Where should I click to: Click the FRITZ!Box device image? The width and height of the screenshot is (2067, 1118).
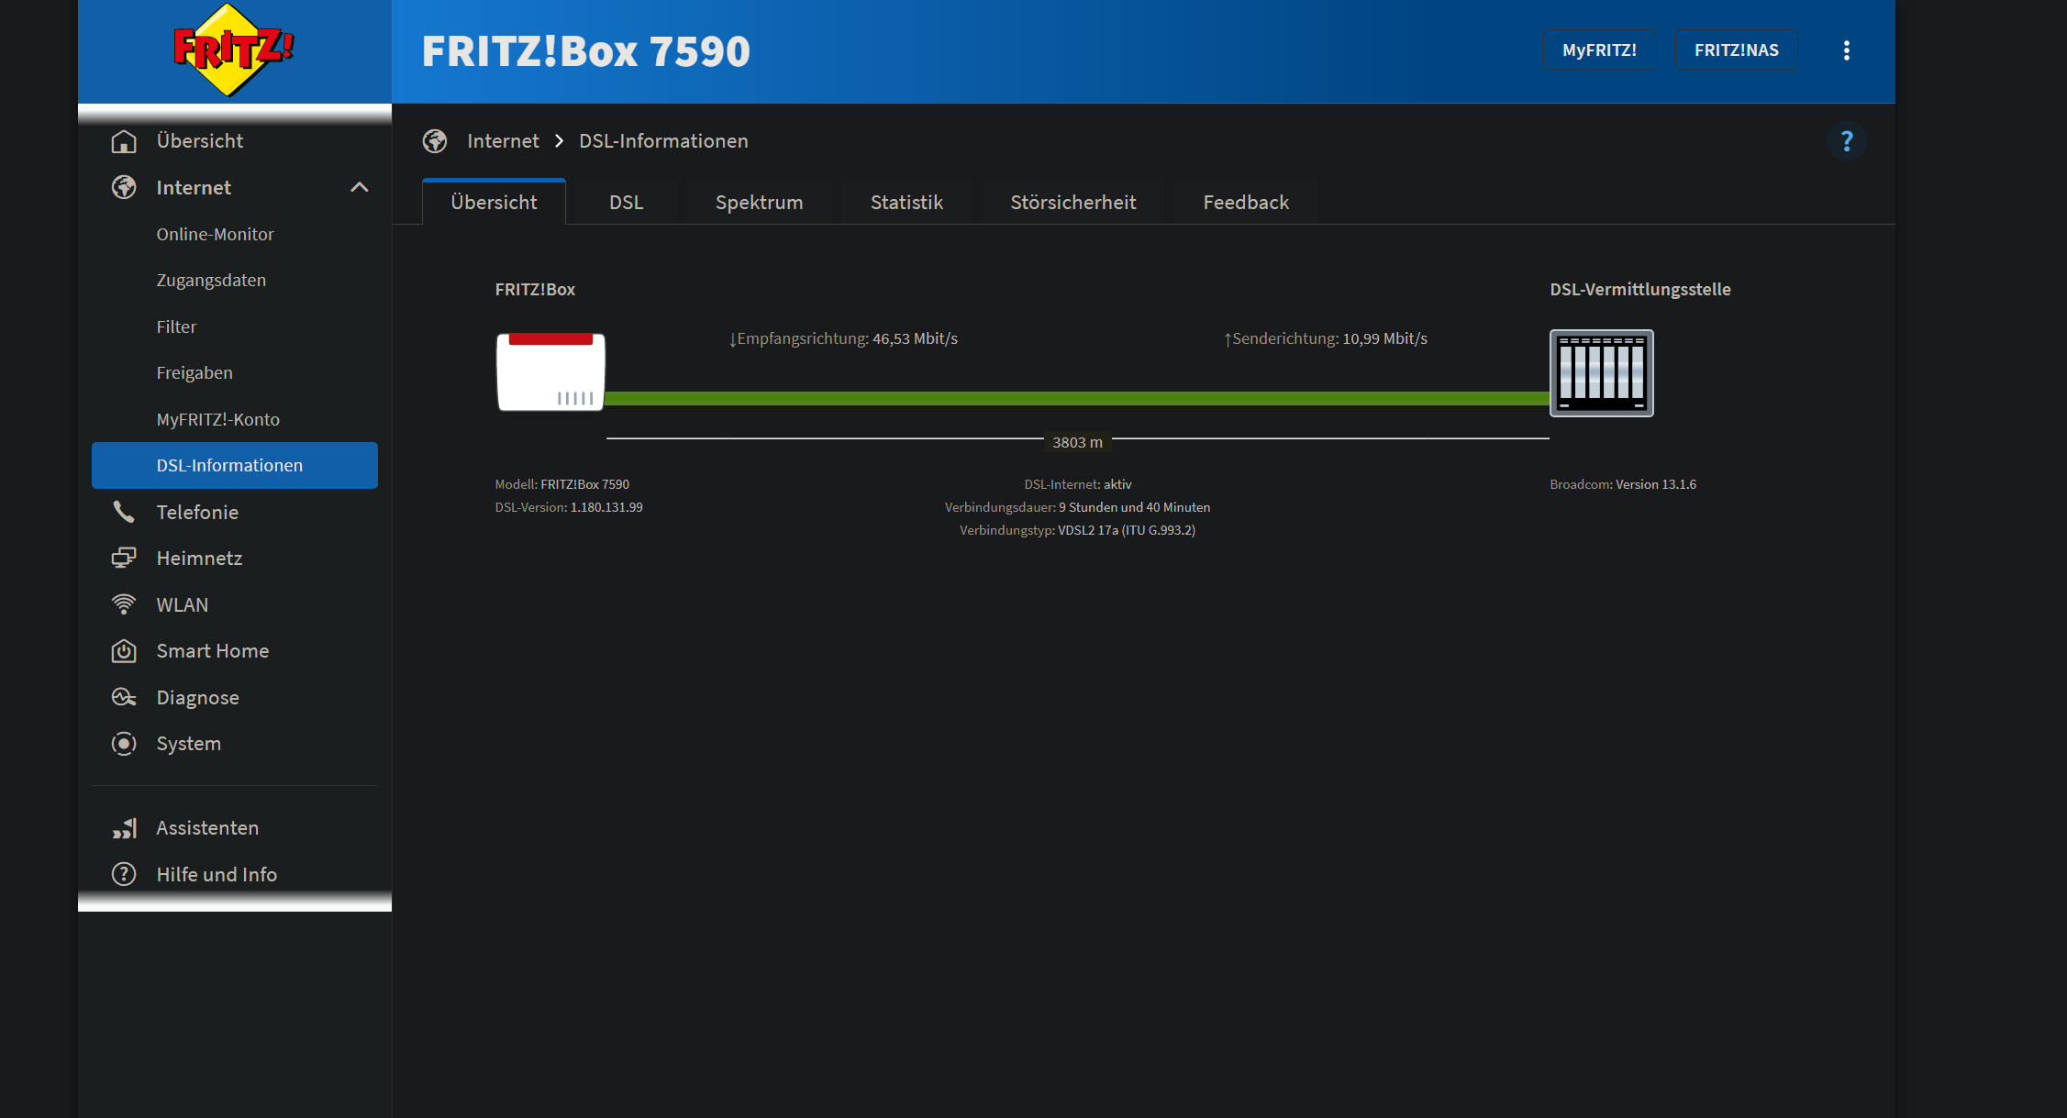click(x=550, y=372)
